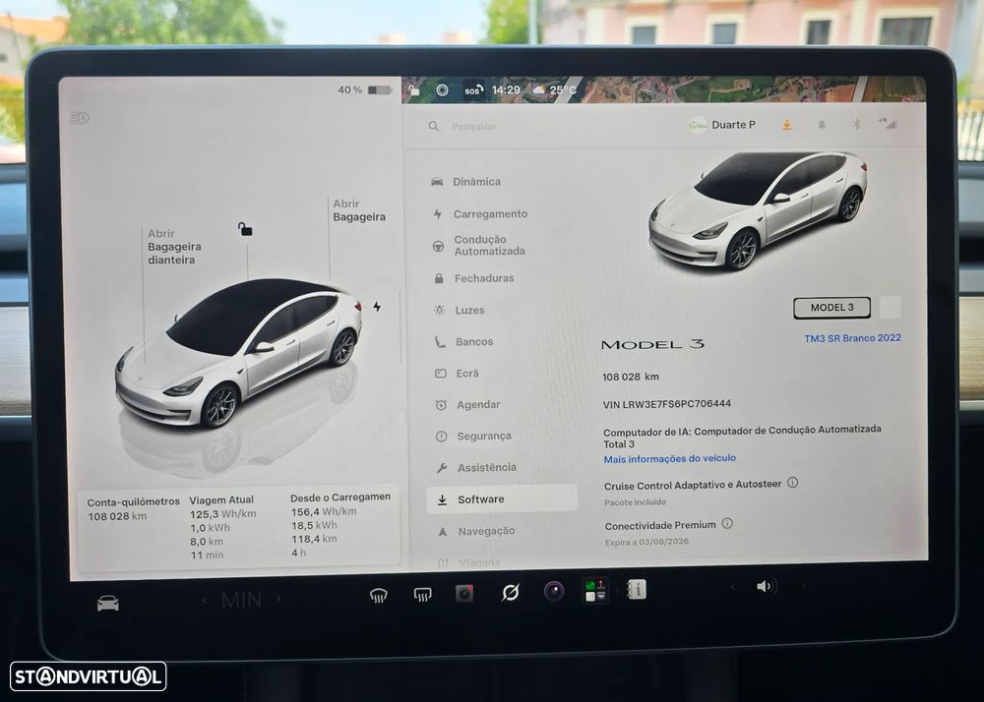Click the Dinâmica car icon in sidebar

coord(438,182)
